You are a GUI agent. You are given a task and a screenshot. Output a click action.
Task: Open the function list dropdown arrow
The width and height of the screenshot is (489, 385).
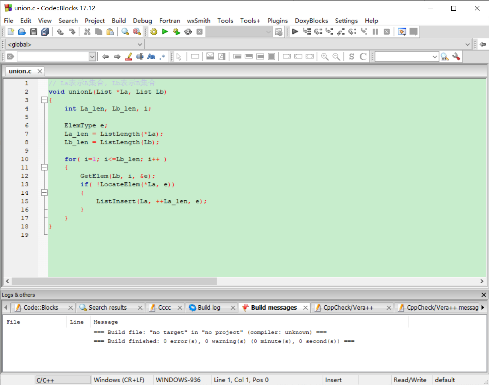[x=468, y=44]
